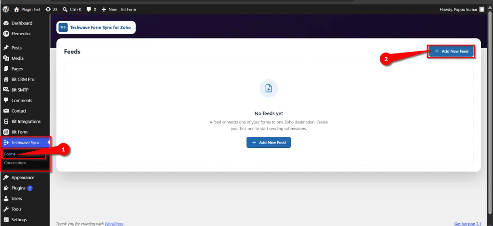Click the Pappu kumar avatar thumbnail

(x=481, y=10)
